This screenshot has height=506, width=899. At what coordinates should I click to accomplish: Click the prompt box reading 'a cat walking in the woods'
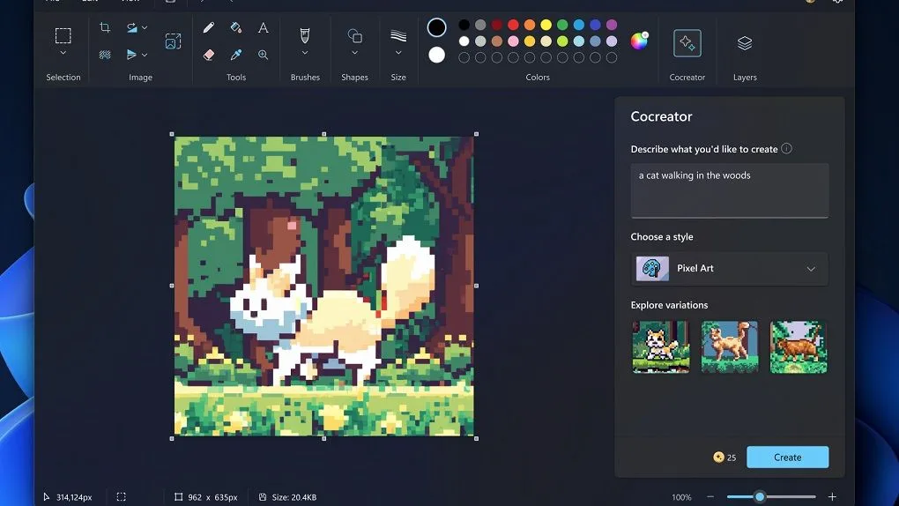pyautogui.click(x=729, y=190)
